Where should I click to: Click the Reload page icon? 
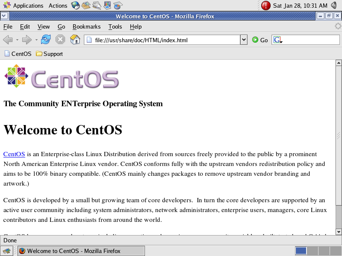pyautogui.click(x=46, y=40)
